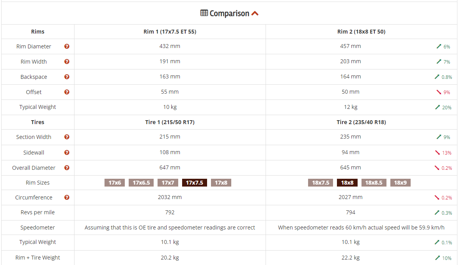Screen dimensions: 459x265
Task: Click the selected 17x7.5 rim size
Action: [x=195, y=183]
